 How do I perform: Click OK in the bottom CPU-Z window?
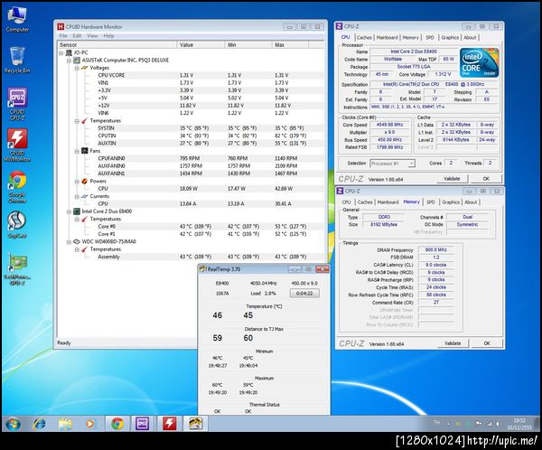[x=487, y=343]
